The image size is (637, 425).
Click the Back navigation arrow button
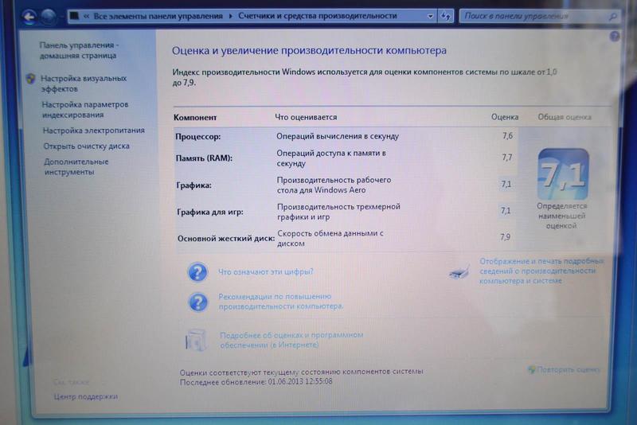tap(30, 14)
